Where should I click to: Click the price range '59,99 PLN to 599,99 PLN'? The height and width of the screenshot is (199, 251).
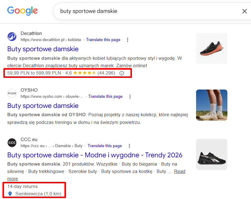pos(34,73)
